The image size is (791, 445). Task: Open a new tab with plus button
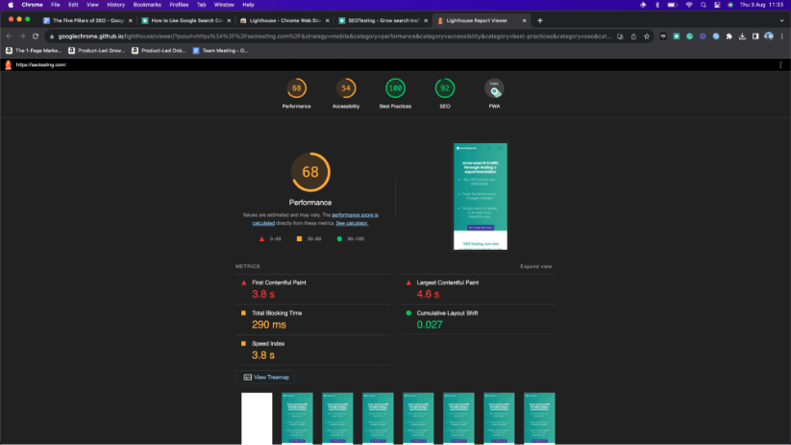pyautogui.click(x=540, y=21)
